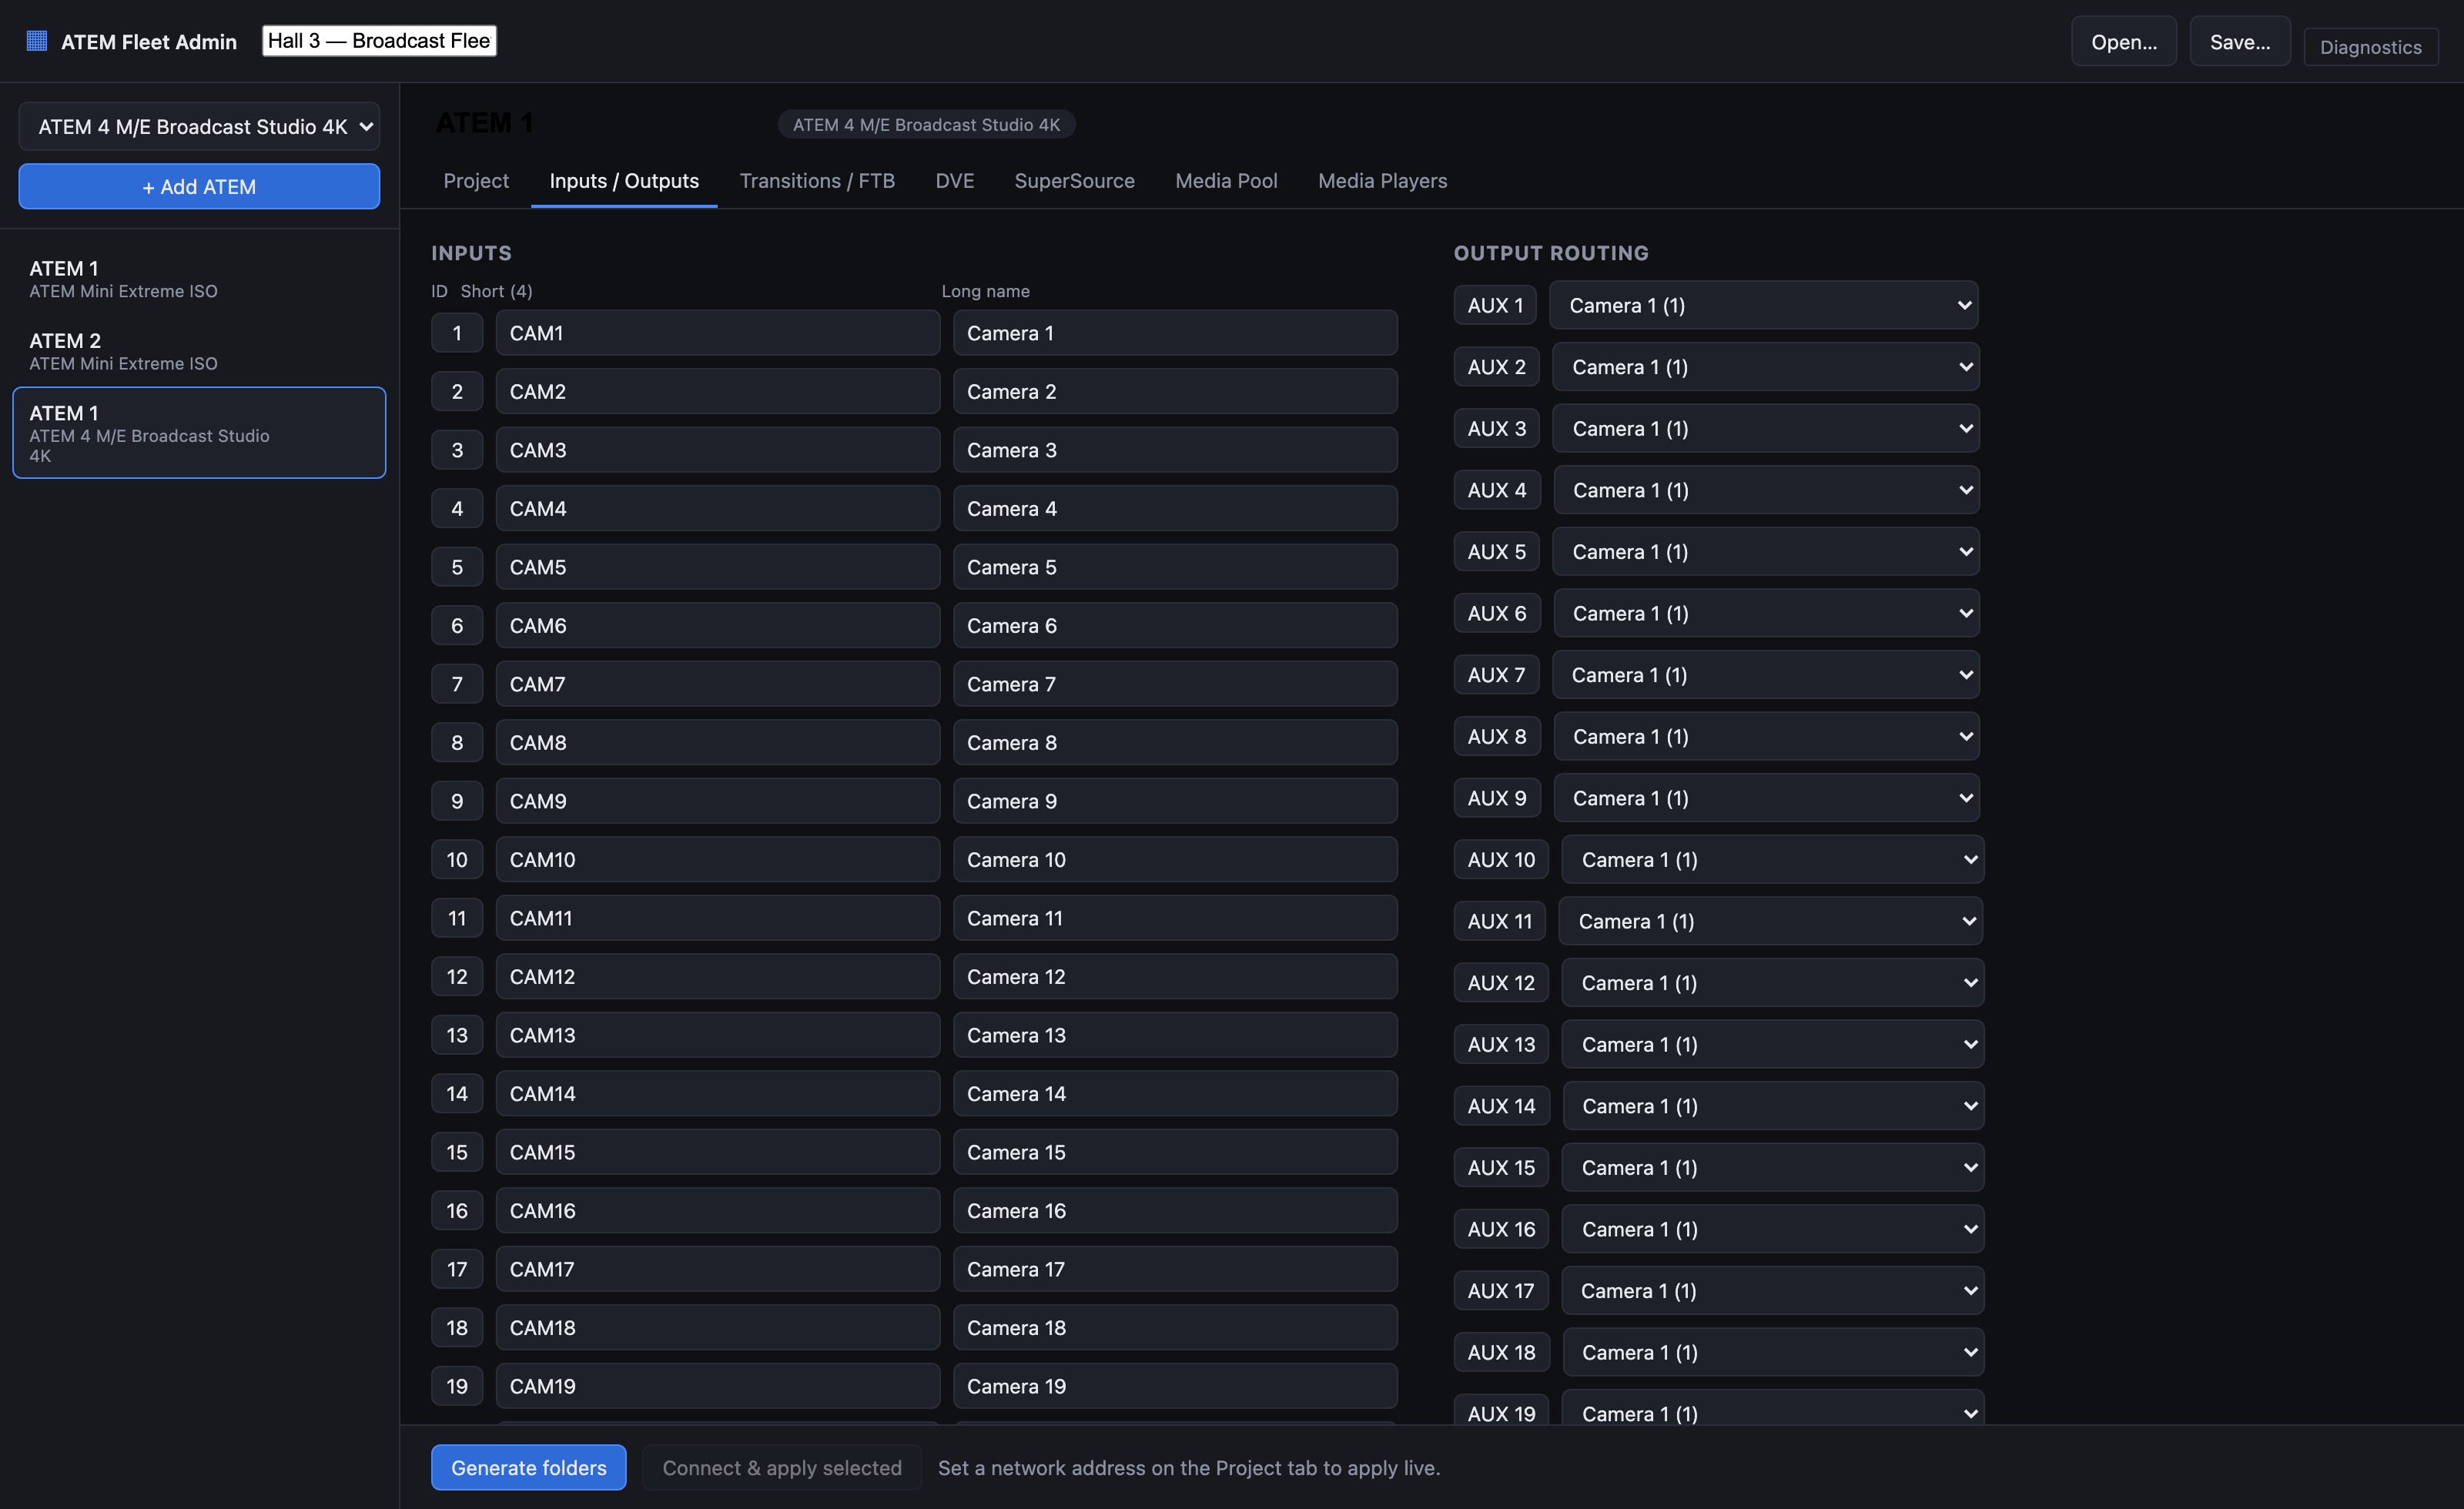Screen dimensions: 2464x1509
Task: Select ATEM 1 Mini Extreme ISO device
Action: (199, 279)
